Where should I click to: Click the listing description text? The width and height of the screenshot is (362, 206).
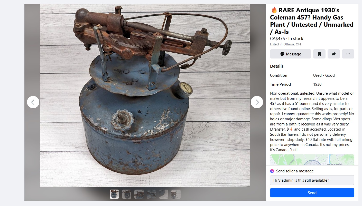(312, 122)
